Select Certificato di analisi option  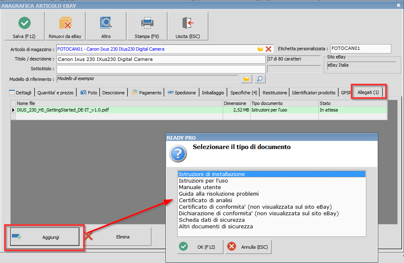[271, 200]
